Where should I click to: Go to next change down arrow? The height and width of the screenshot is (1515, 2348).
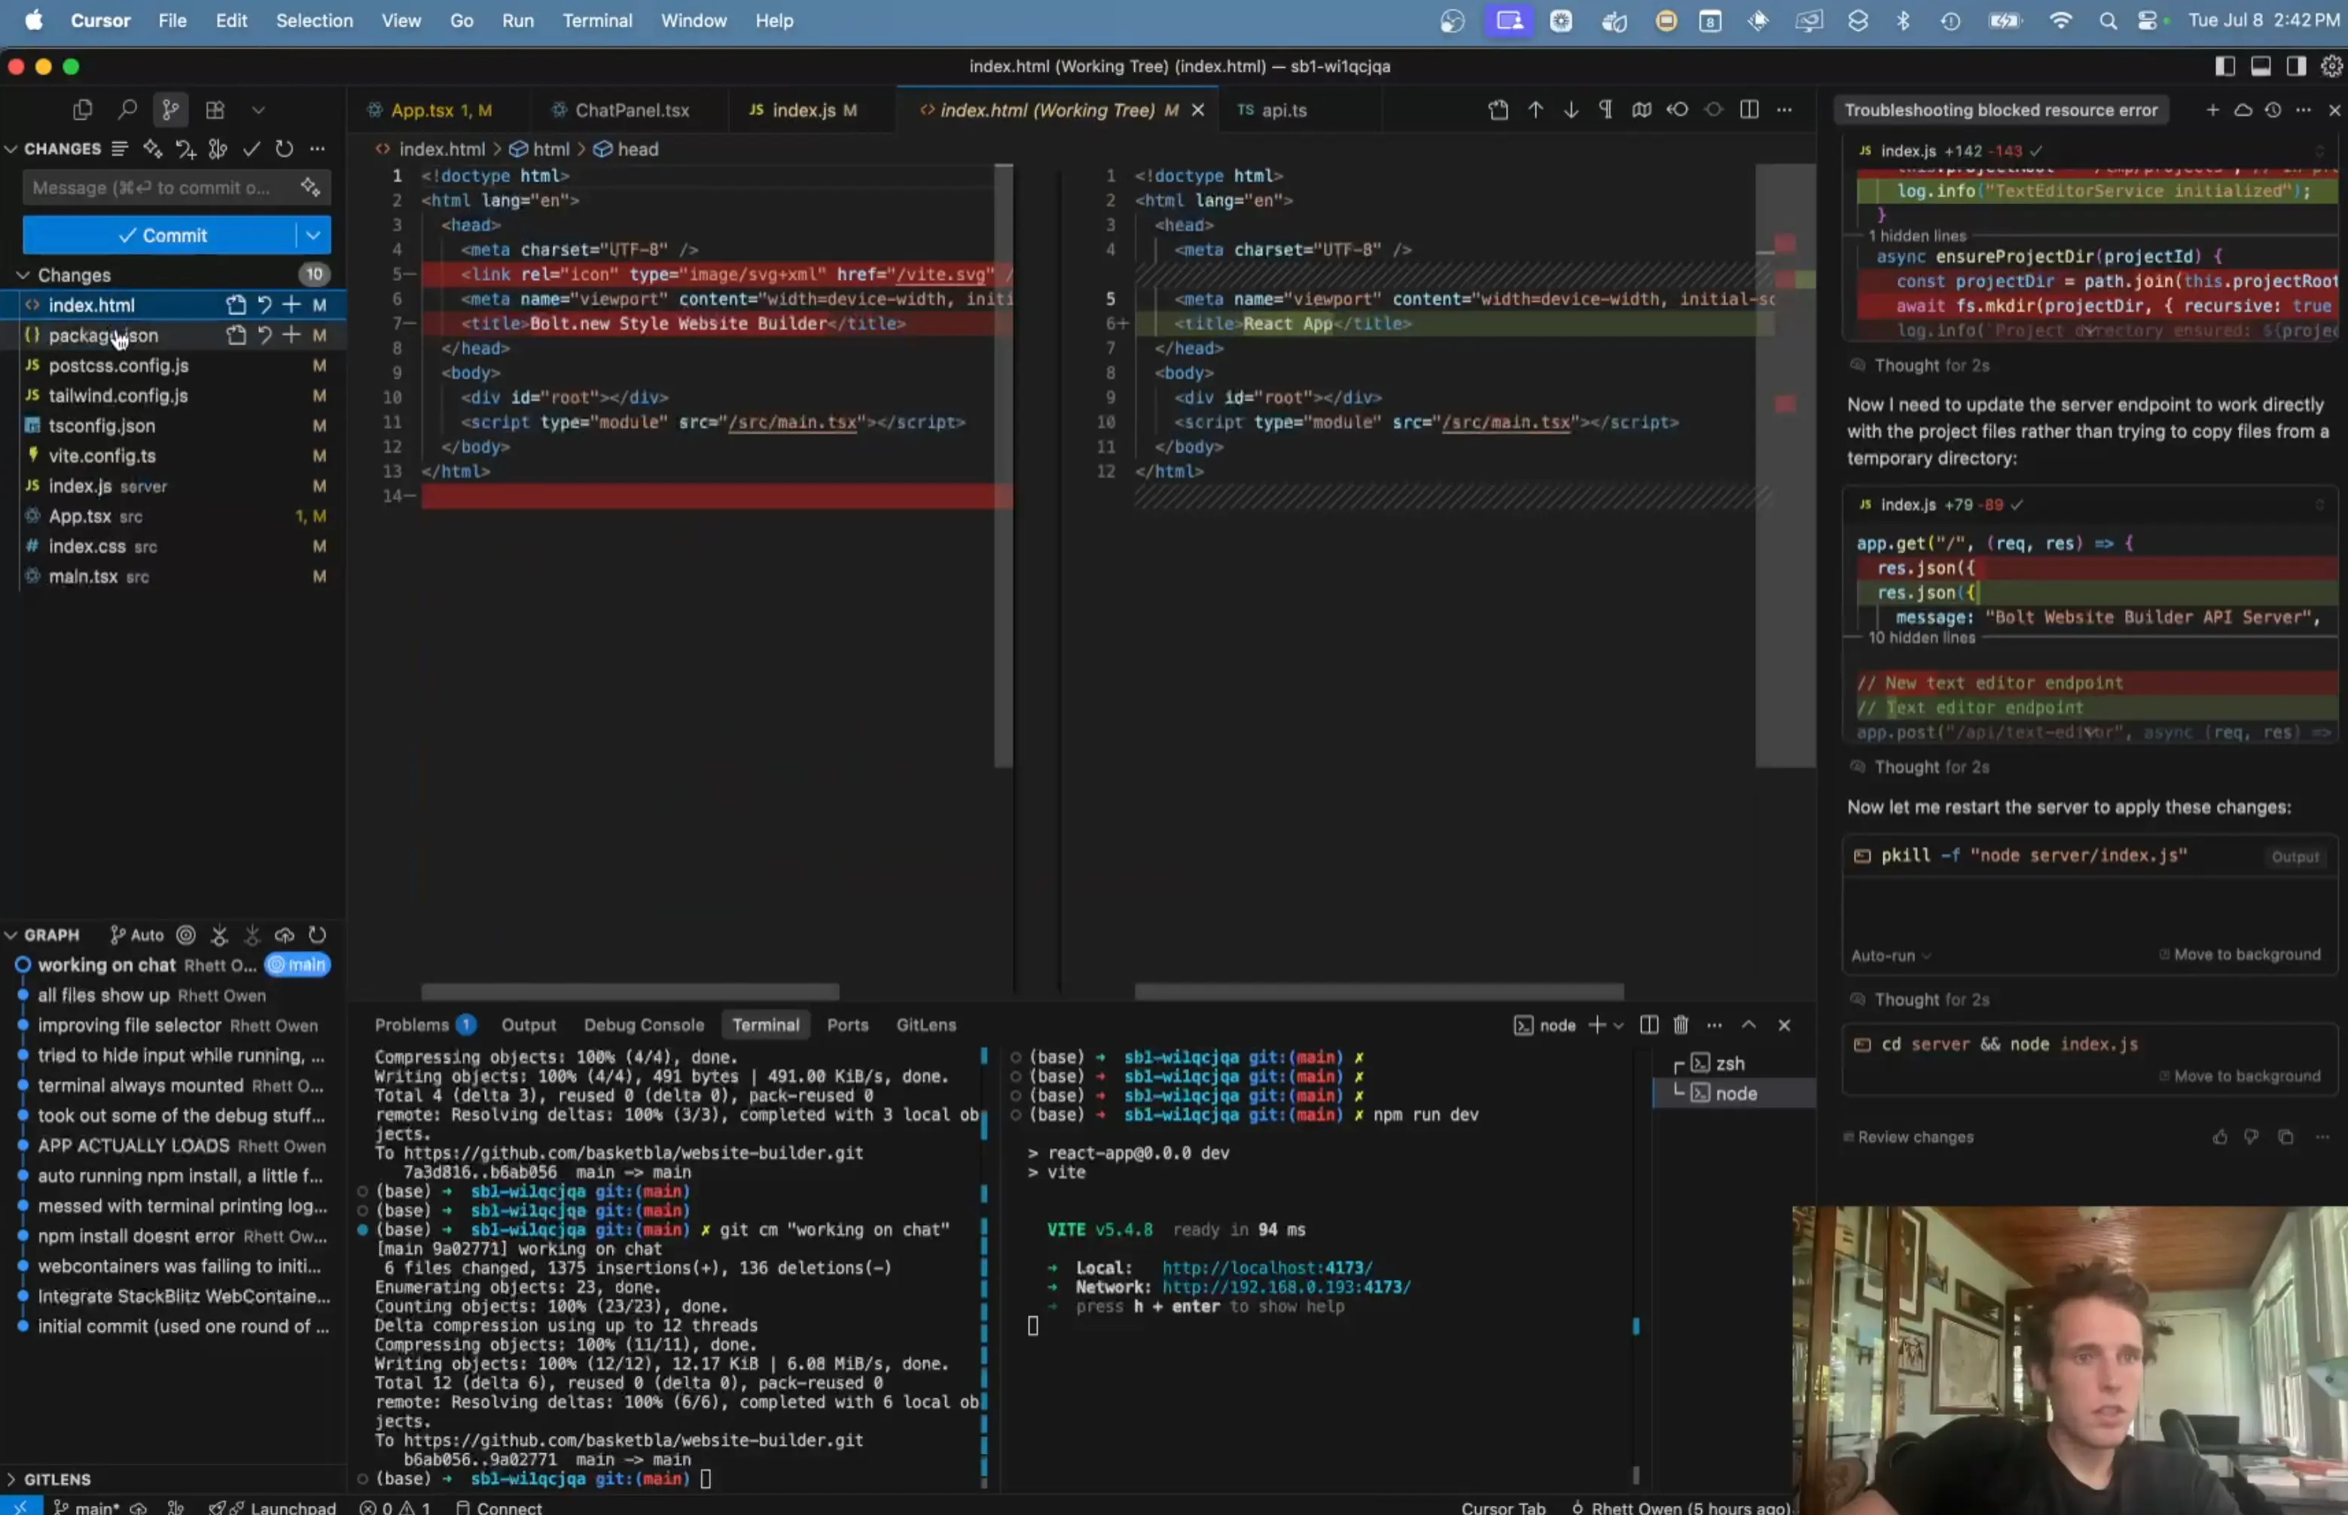tap(1571, 109)
